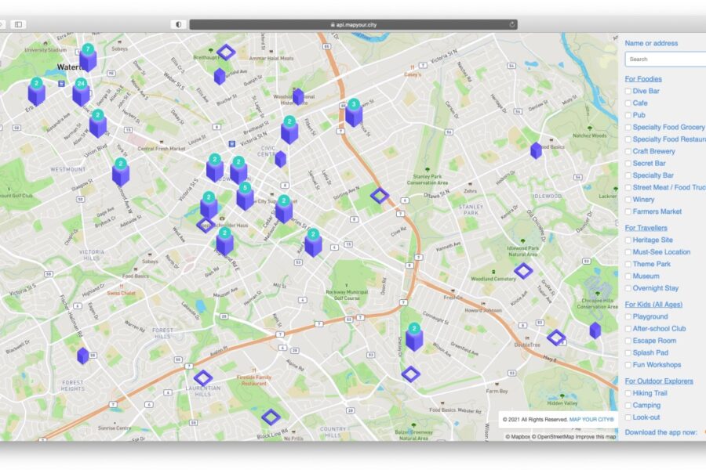
Task: Click the map cluster marker numbered 7
Action: 88,58
